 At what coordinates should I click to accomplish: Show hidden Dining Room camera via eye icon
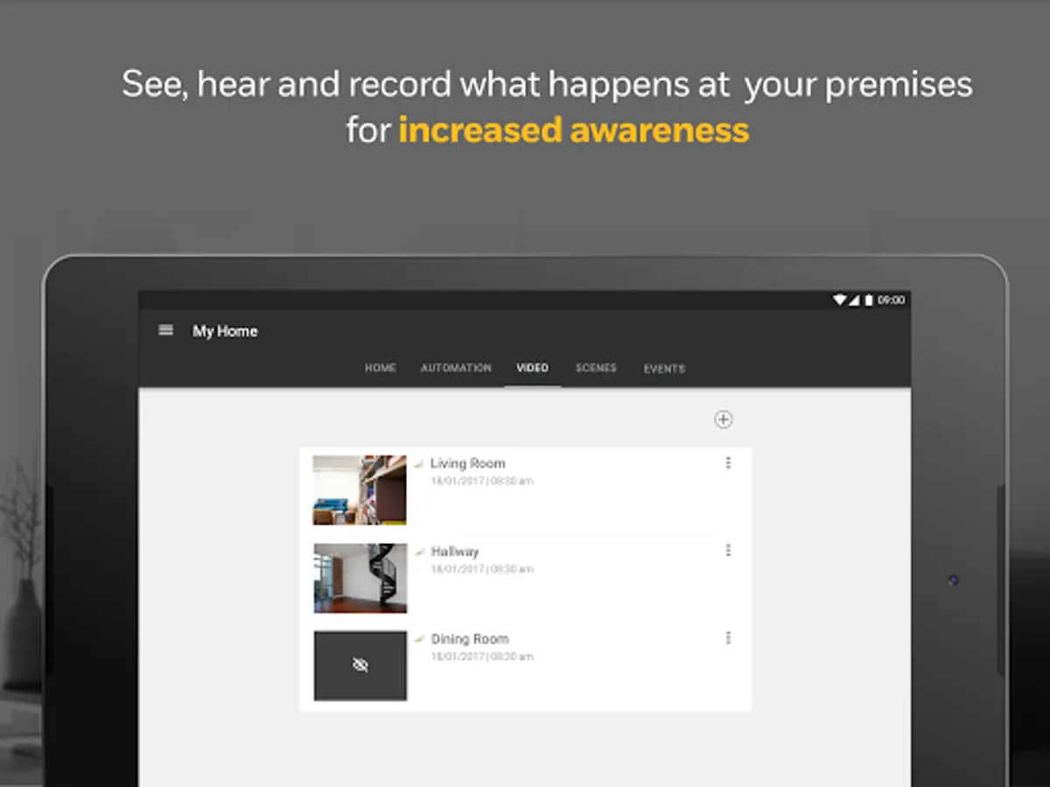tap(360, 665)
